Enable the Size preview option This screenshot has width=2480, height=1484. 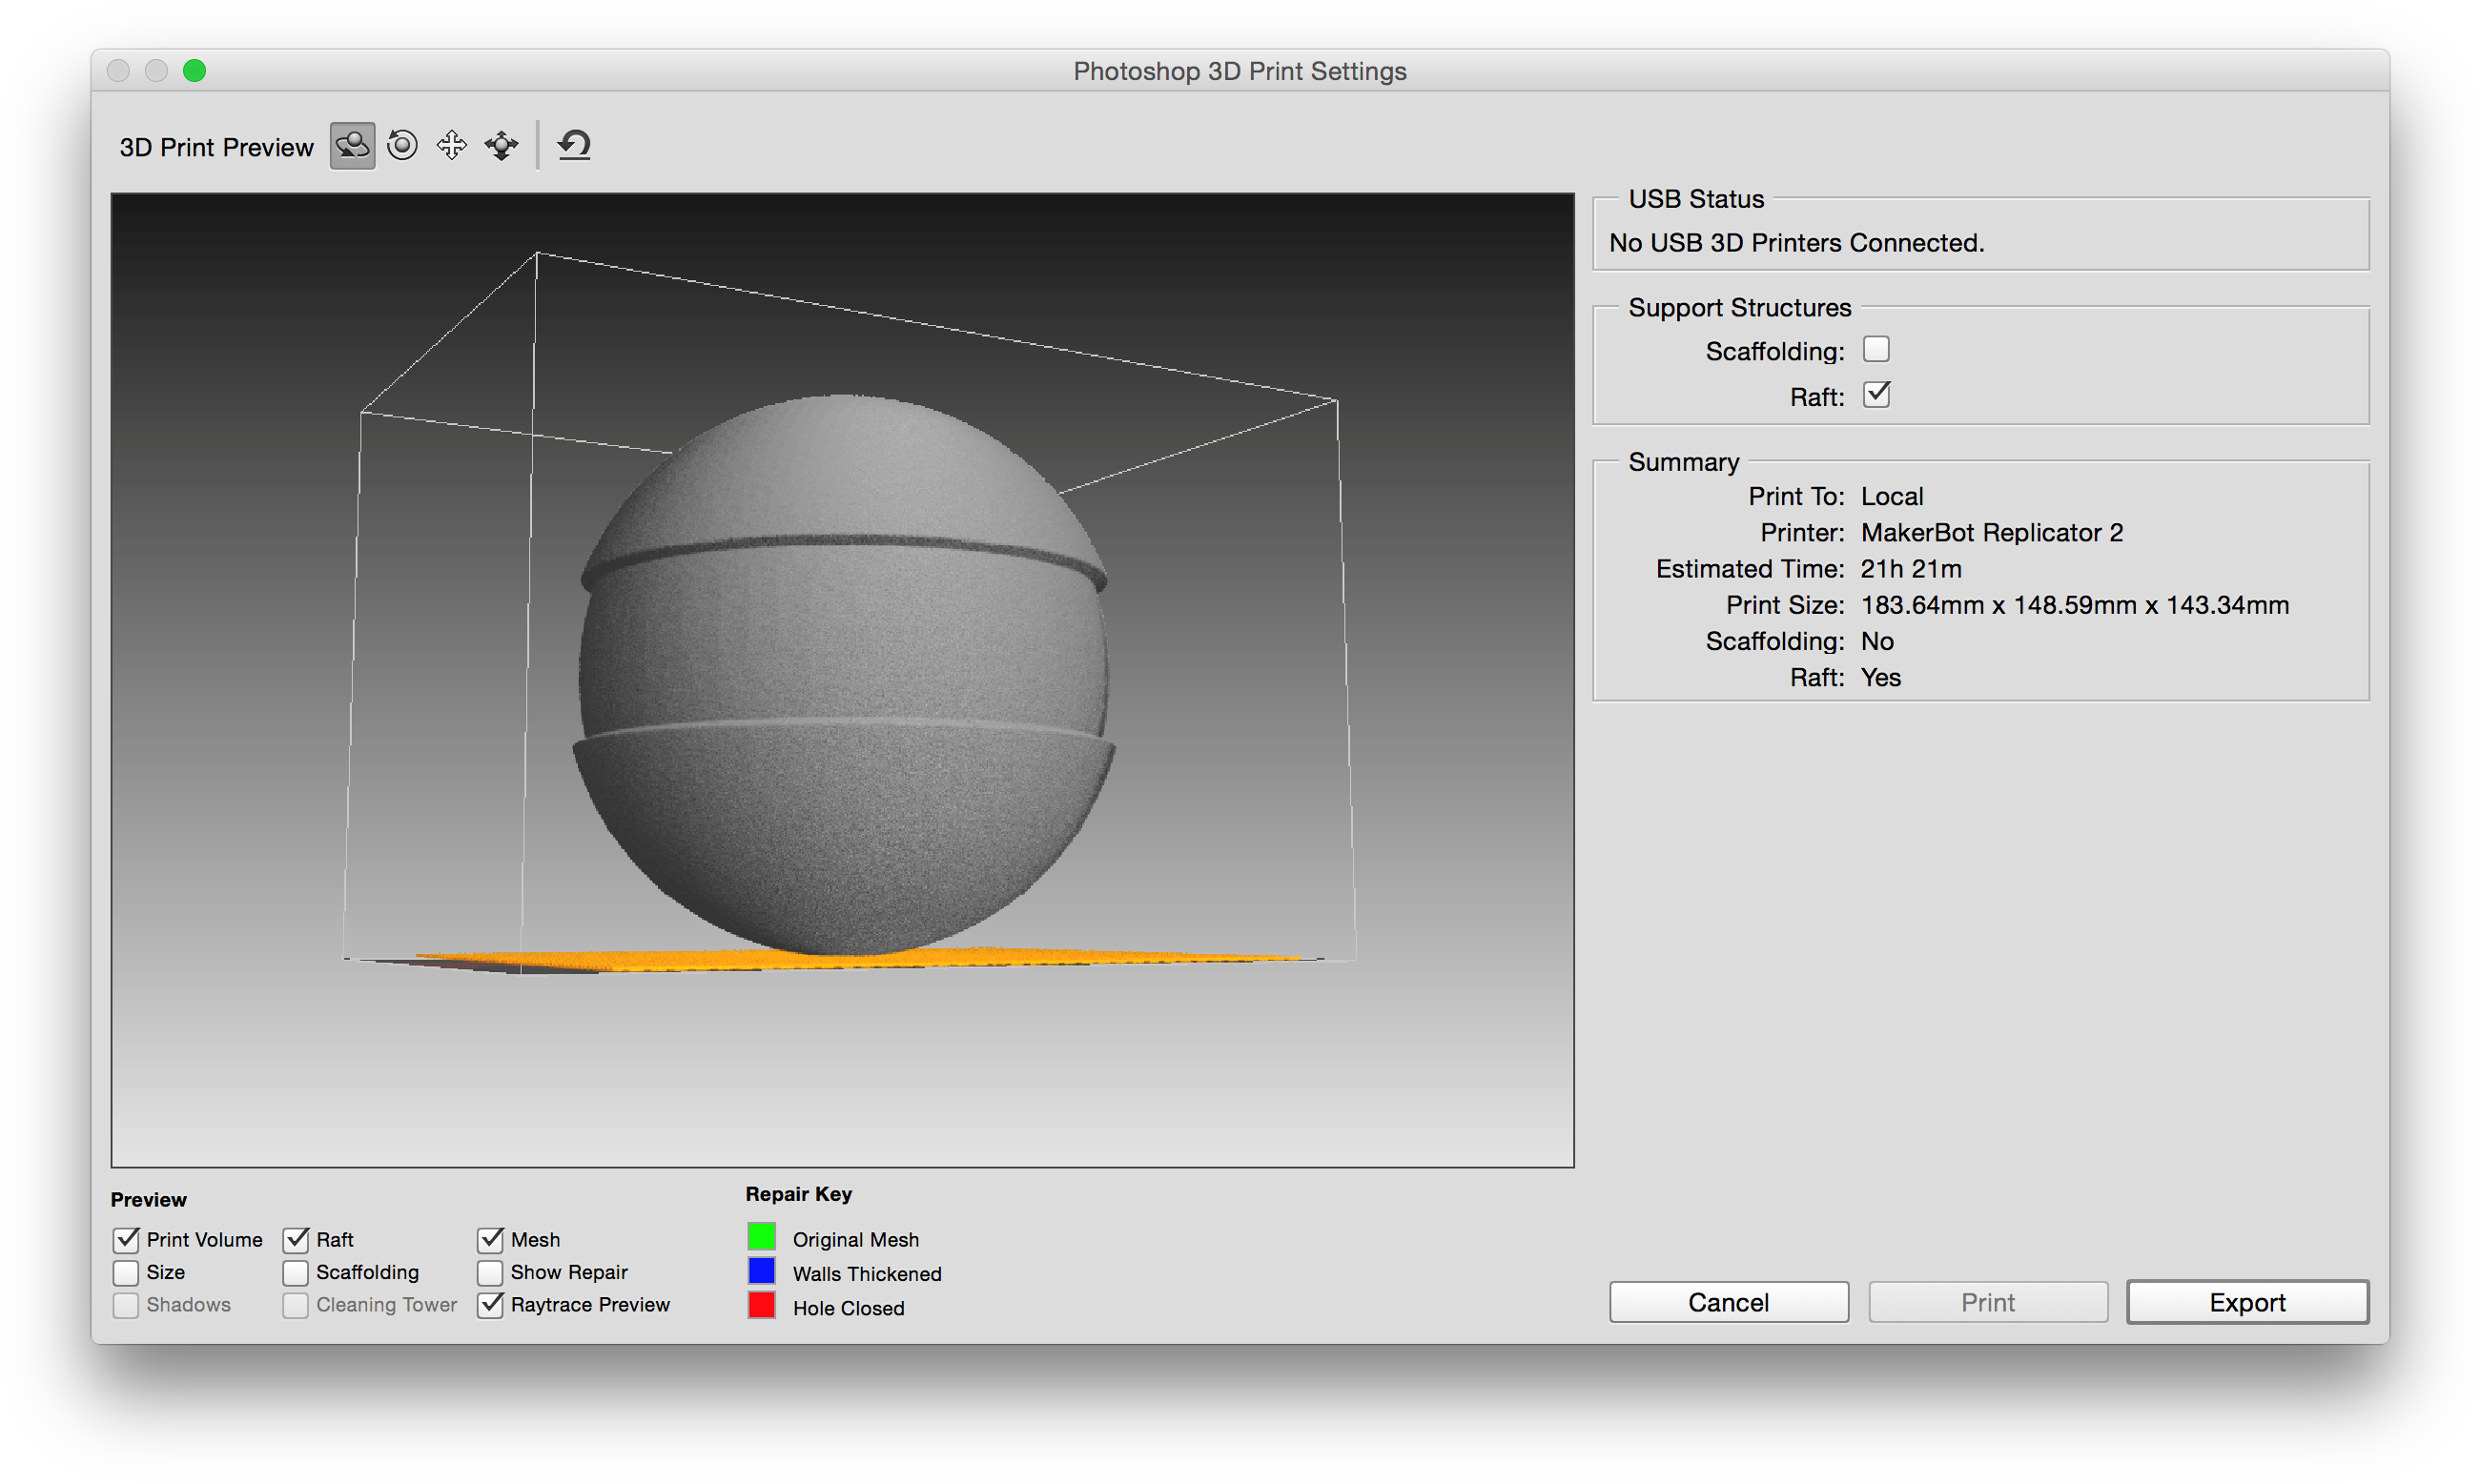pyautogui.click(x=125, y=1272)
